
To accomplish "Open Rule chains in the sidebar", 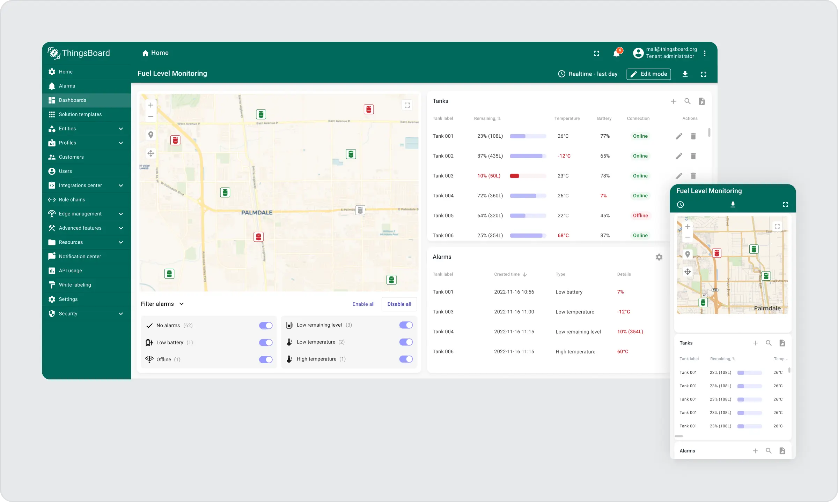I will 72,200.
